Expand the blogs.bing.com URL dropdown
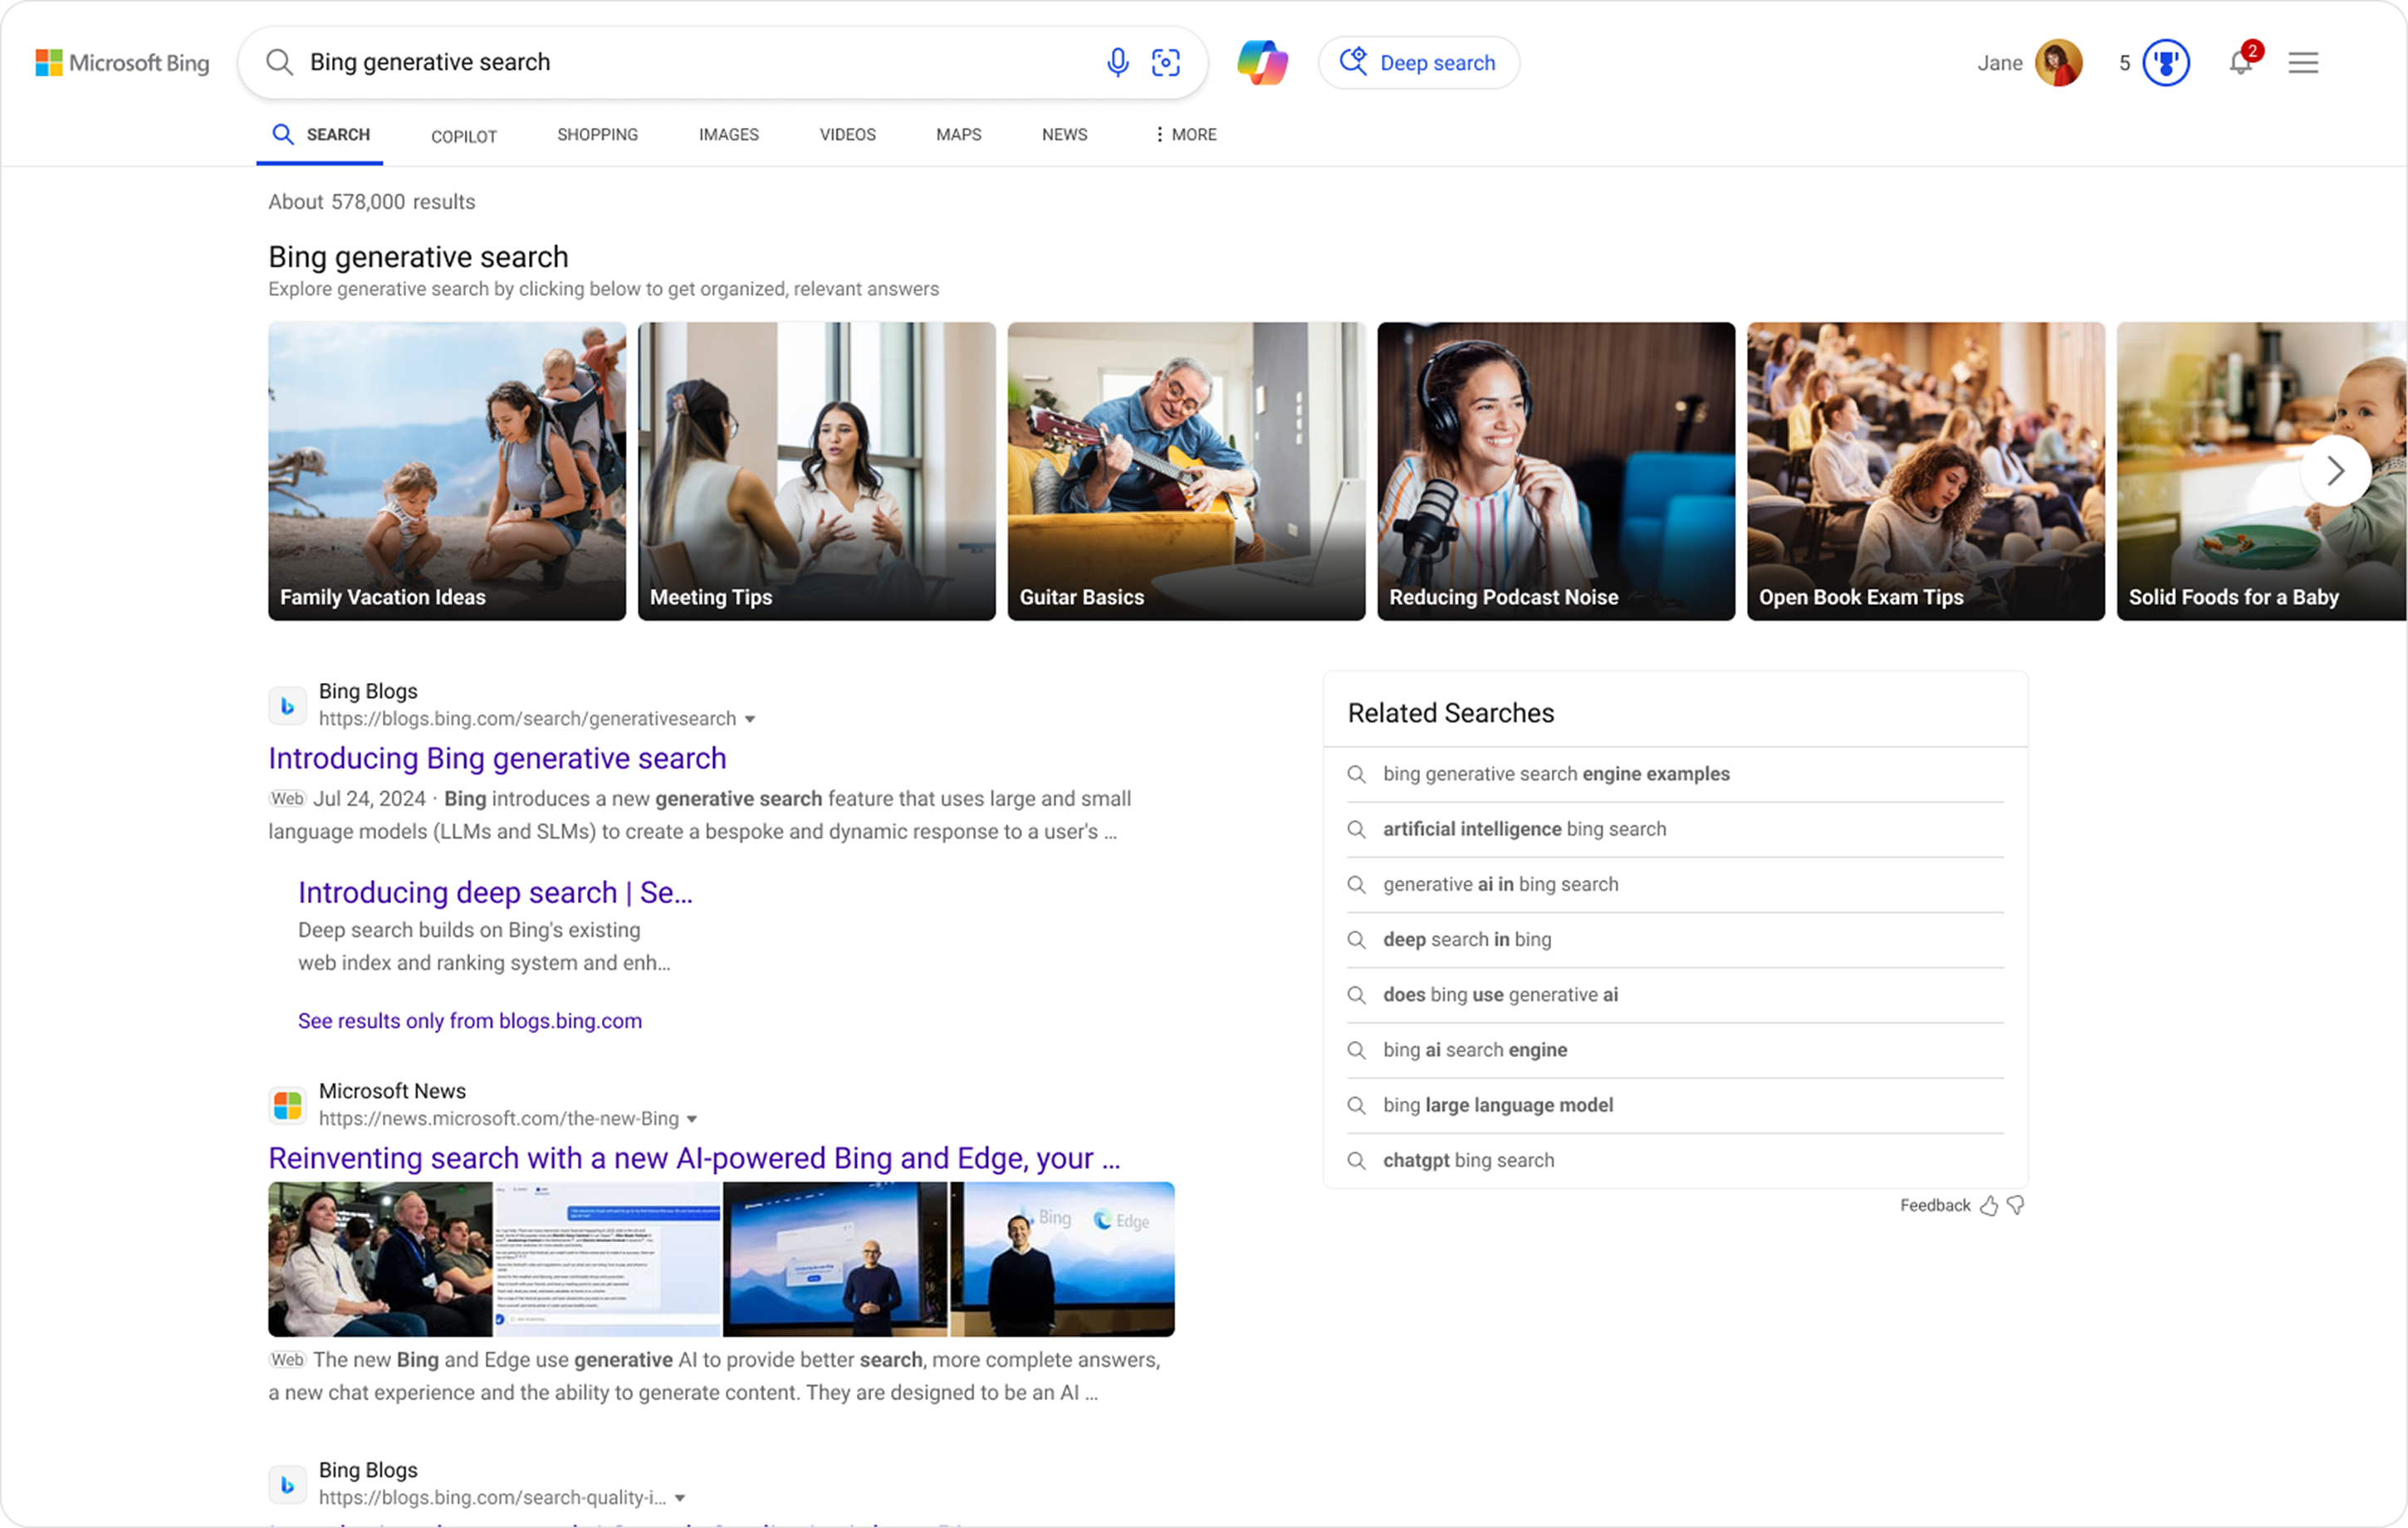This screenshot has width=2408, height=1528. tap(751, 719)
